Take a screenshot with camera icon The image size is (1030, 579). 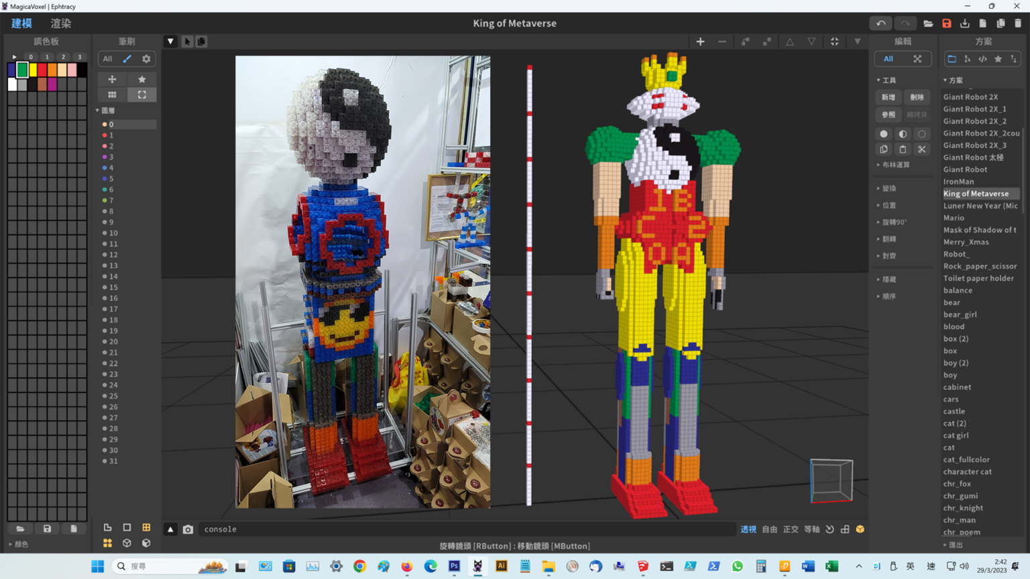(188, 529)
